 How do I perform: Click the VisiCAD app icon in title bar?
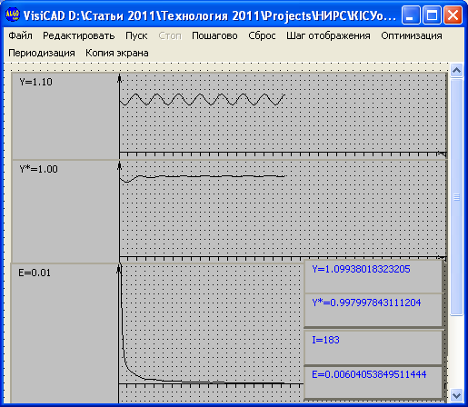point(13,15)
